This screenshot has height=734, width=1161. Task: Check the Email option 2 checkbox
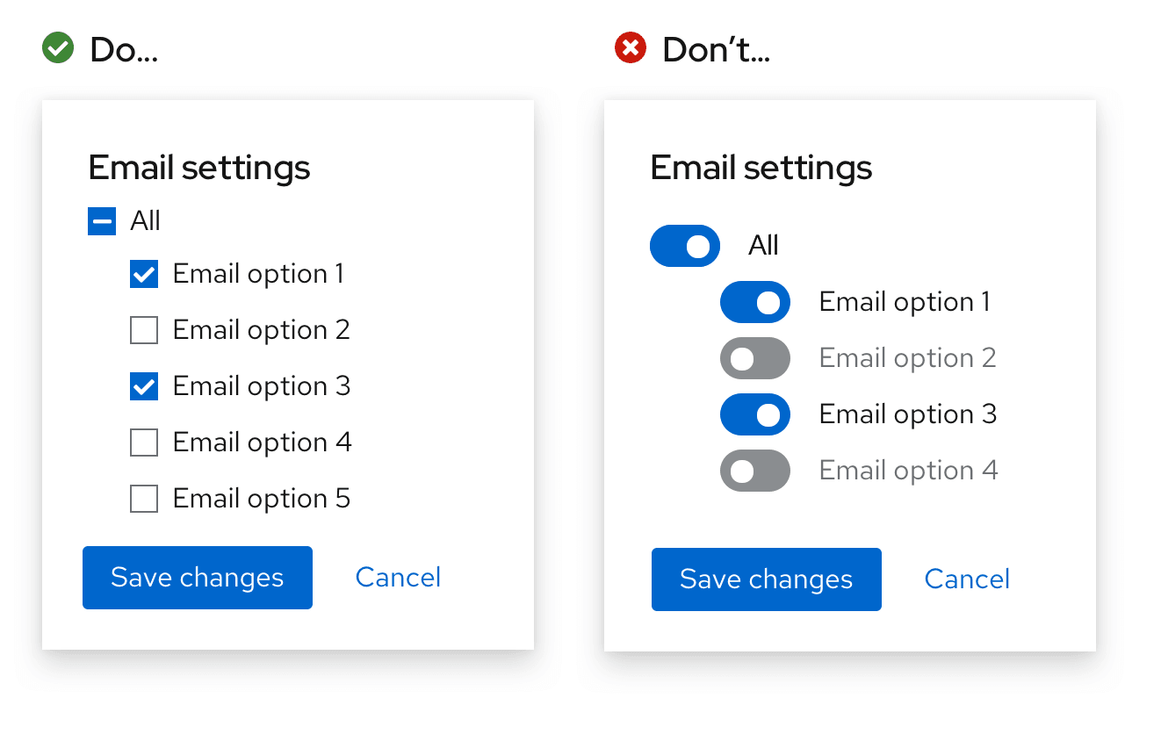pyautogui.click(x=144, y=331)
